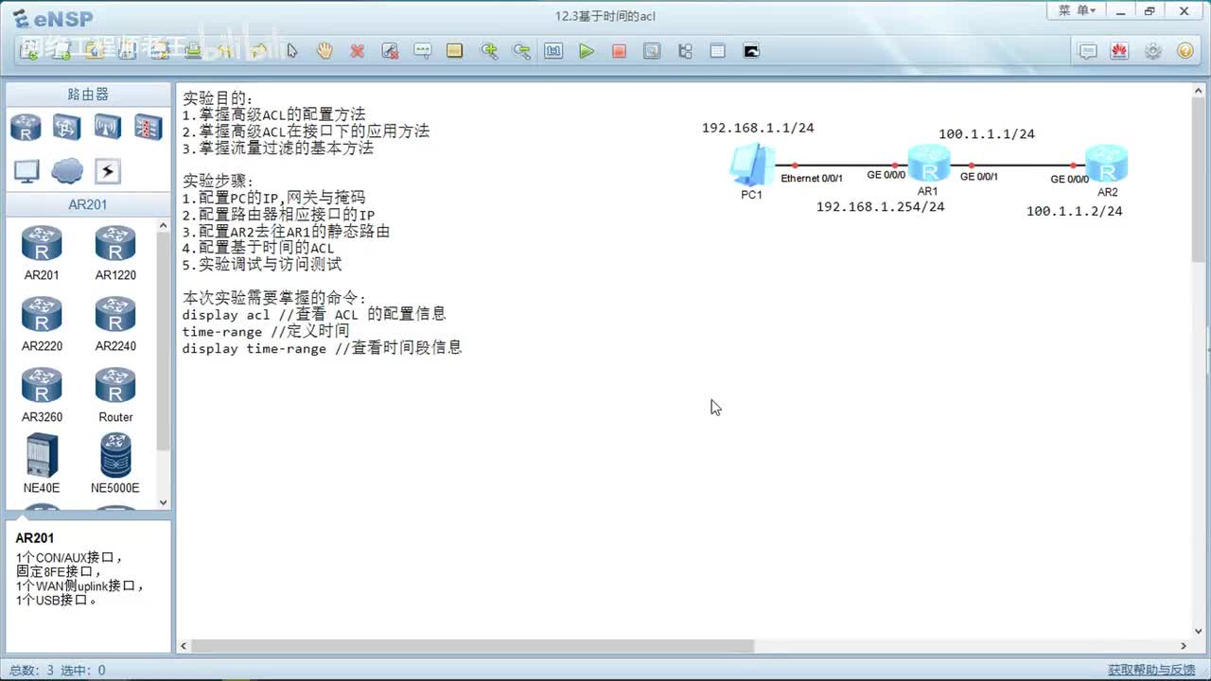Reset the topology zoom to 1:1
Viewport: 1211px width, 681px height.
(x=553, y=51)
